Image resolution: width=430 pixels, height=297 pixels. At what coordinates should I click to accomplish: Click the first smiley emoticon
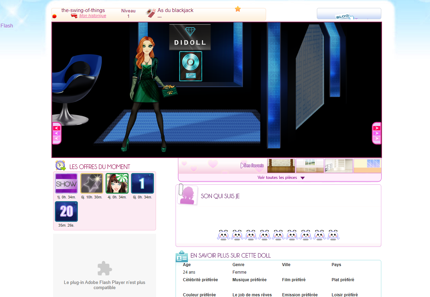point(223,235)
